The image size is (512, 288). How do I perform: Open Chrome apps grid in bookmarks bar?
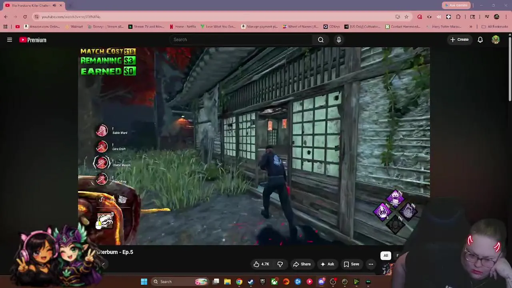5,27
